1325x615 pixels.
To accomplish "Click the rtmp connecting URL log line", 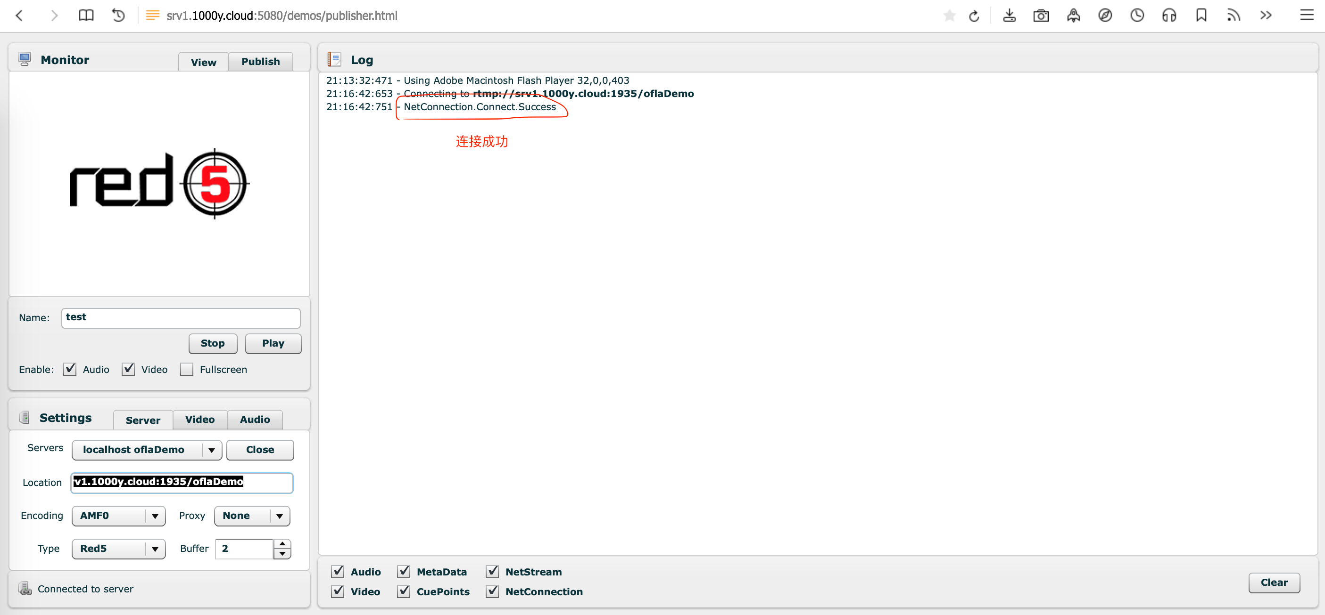I will click(x=510, y=94).
